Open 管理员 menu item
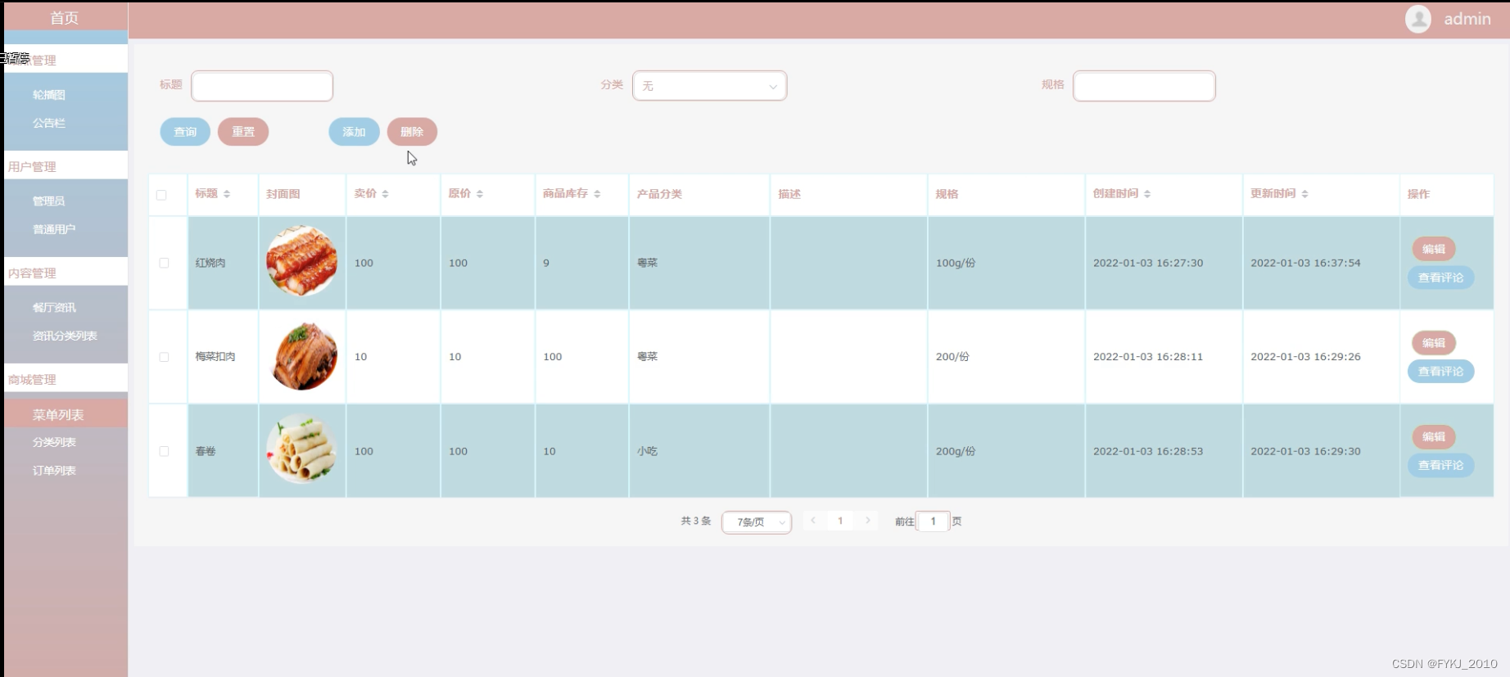 (49, 201)
